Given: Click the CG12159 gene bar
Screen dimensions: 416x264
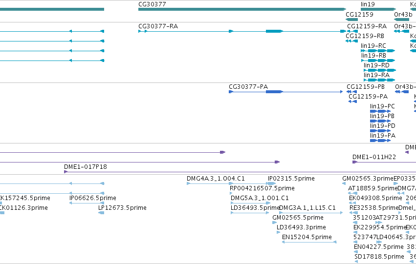Looking at the screenshot, I should tap(352, 20).
